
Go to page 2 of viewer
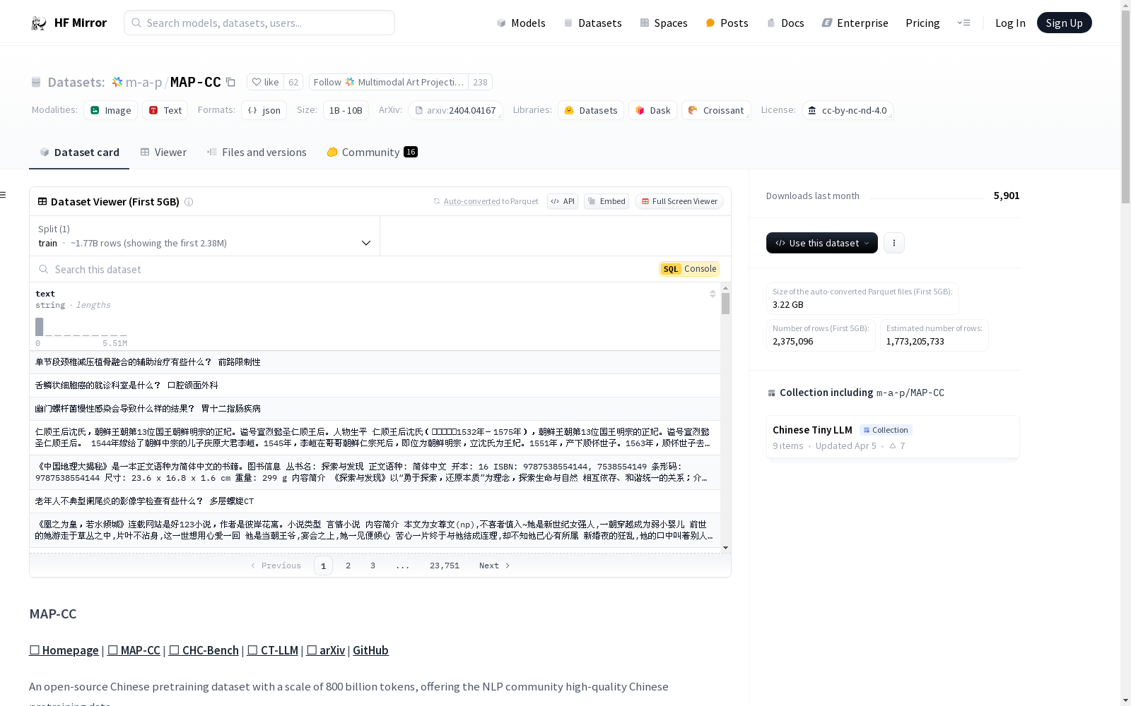point(348,566)
